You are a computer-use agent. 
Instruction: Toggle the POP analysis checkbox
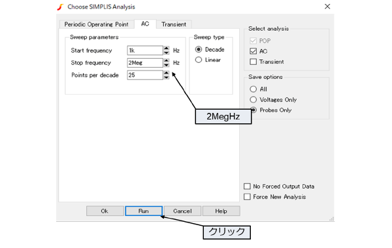(x=253, y=40)
